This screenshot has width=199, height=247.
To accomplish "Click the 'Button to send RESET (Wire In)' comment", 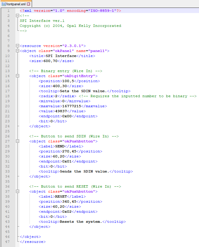I will point(75,186).
